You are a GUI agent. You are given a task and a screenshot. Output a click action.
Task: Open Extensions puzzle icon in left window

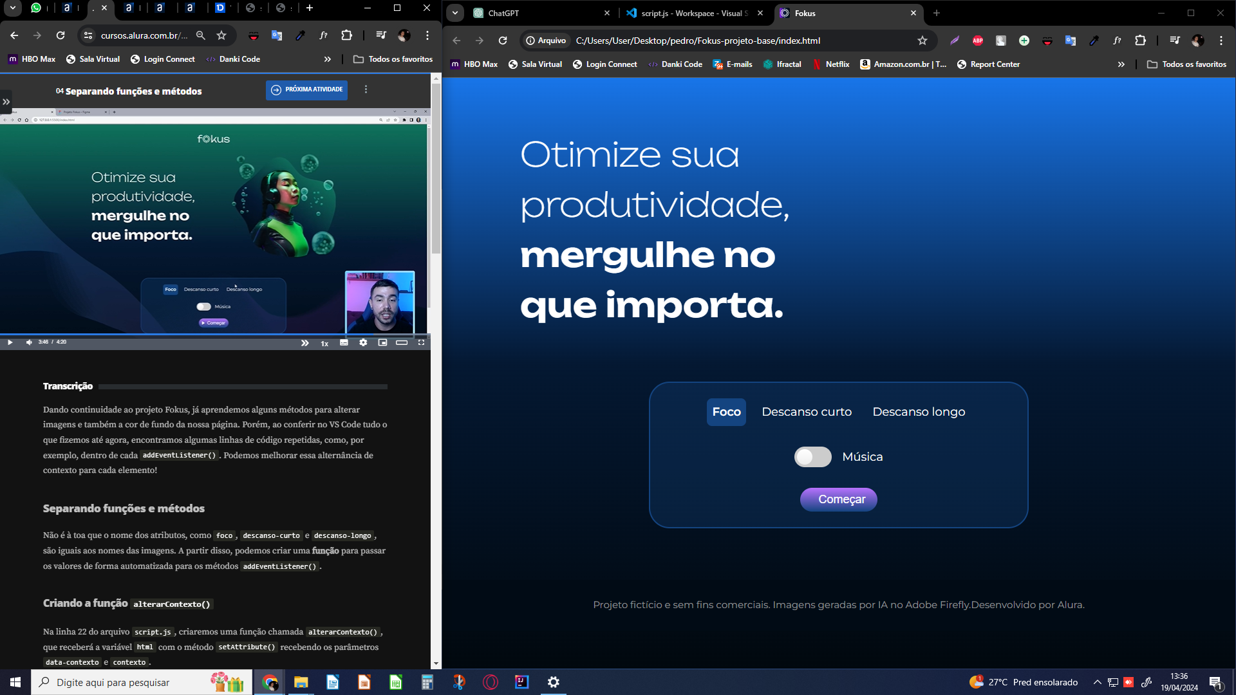click(347, 35)
